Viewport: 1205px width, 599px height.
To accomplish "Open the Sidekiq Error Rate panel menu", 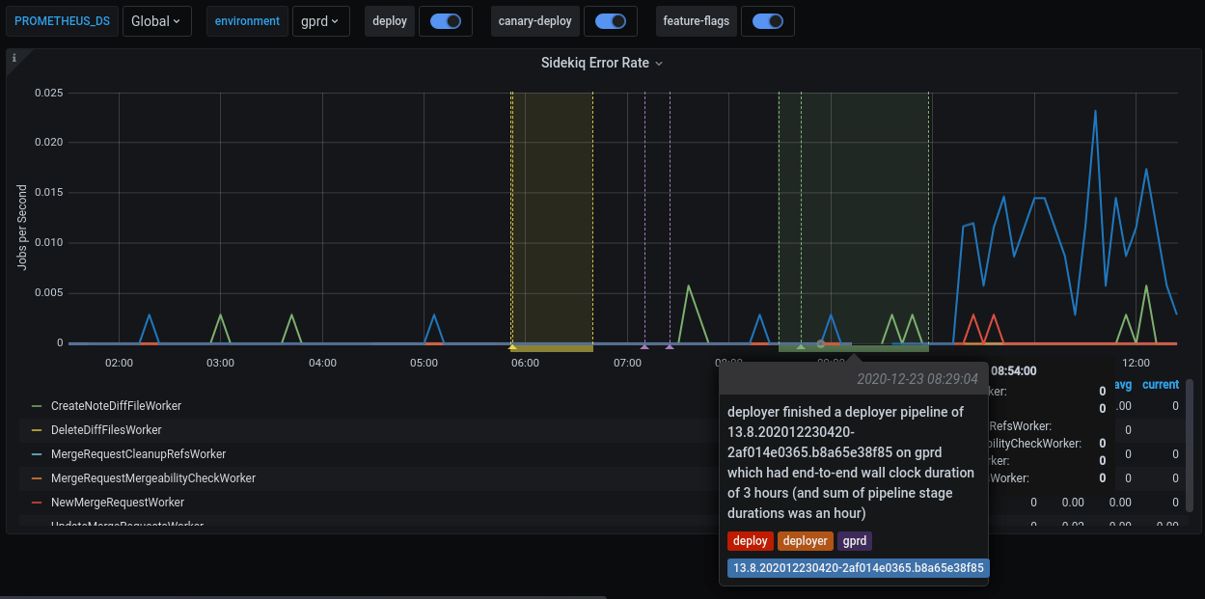I will (x=659, y=62).
